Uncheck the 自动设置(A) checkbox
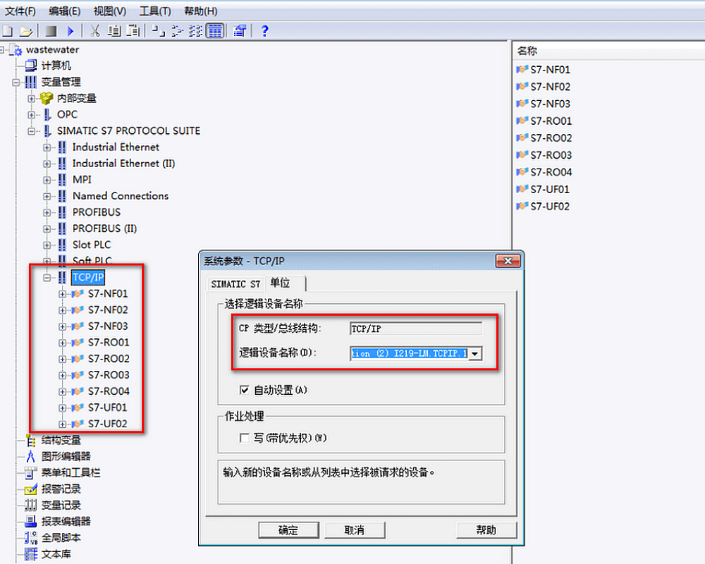Screen dimensions: 705x564 click(x=245, y=390)
